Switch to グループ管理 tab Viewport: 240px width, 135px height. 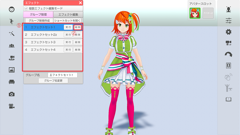pos(38,14)
